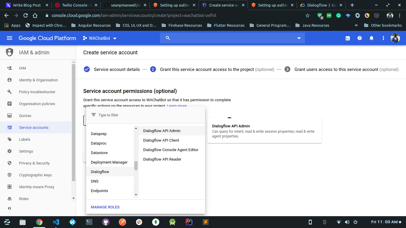Open Sublime Text from taskbar
Screen dimensions: 406x228
click(x=206, y=222)
